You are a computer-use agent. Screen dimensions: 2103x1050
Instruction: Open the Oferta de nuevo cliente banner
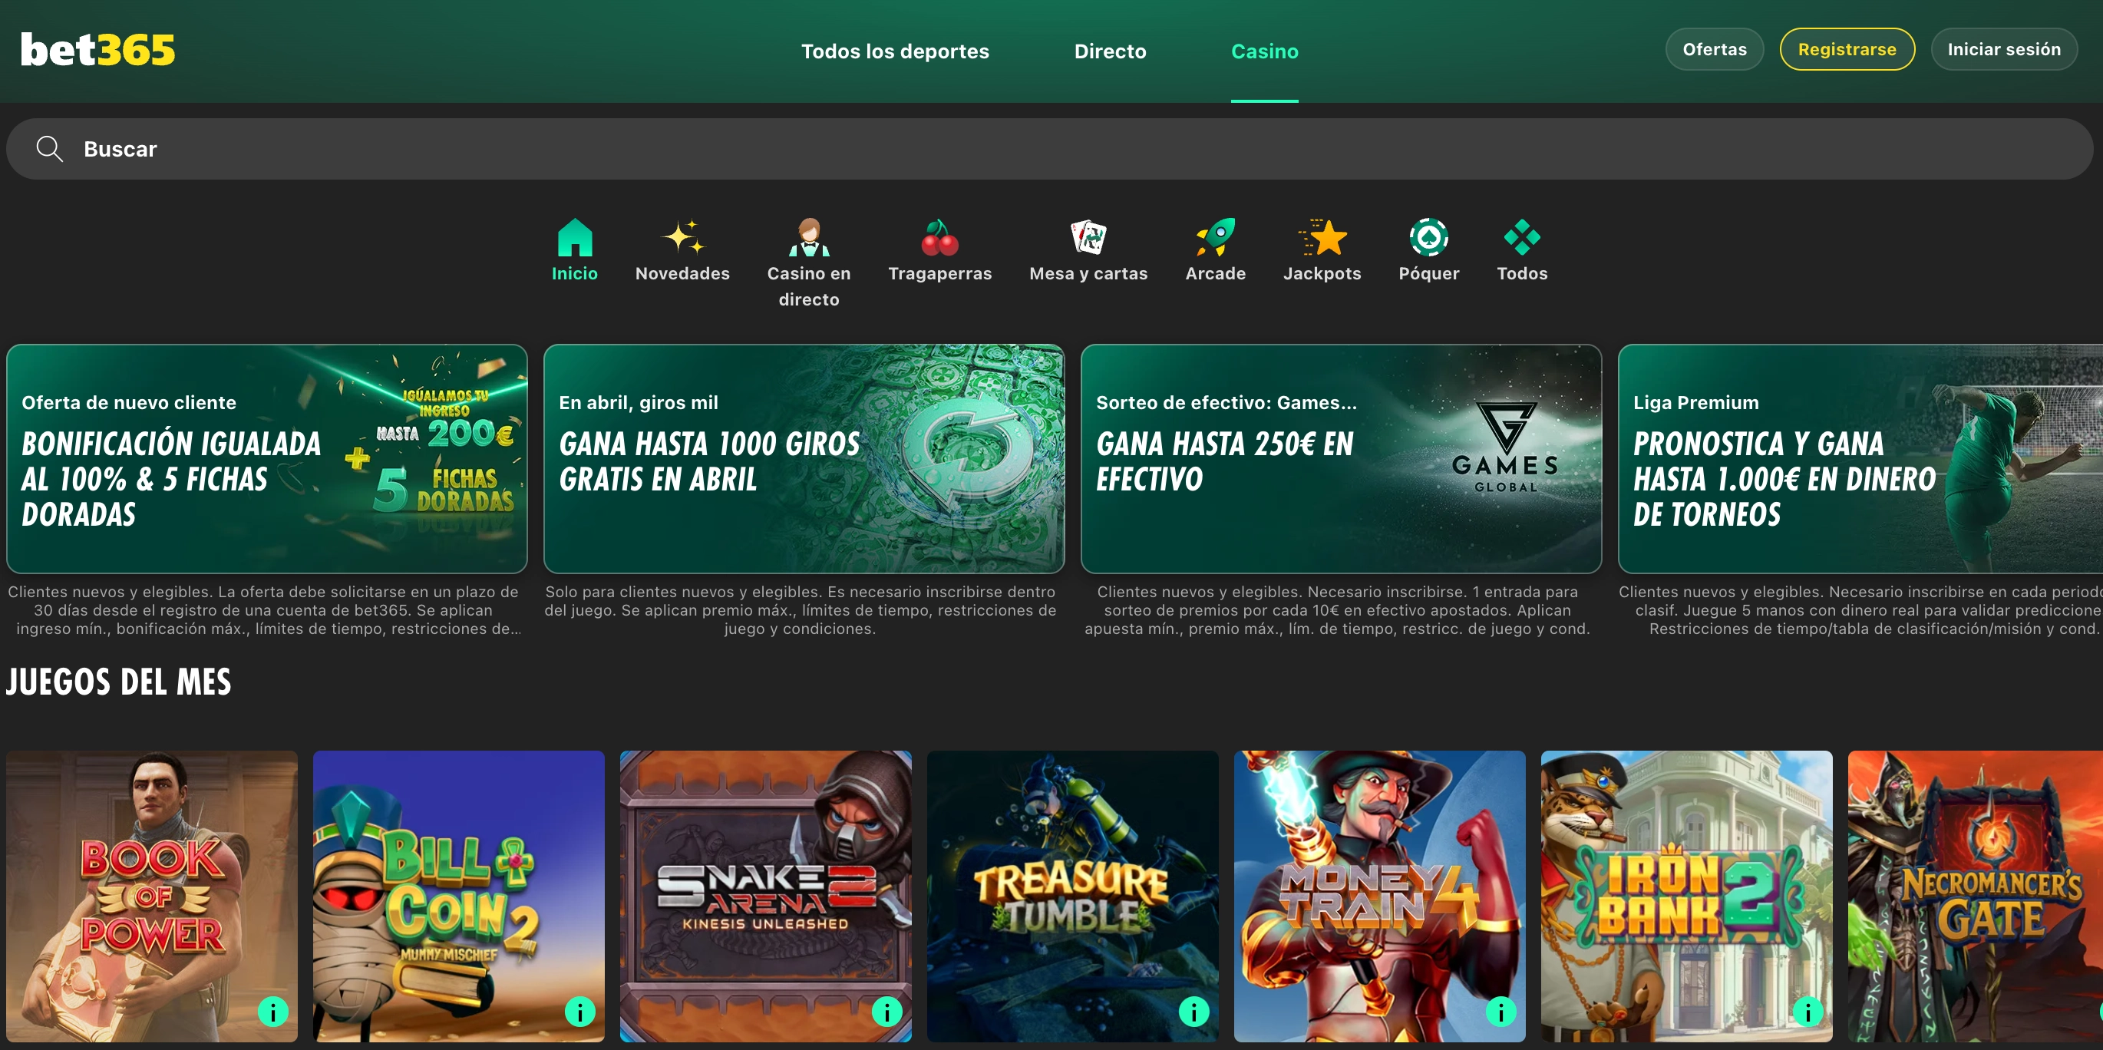coord(267,459)
